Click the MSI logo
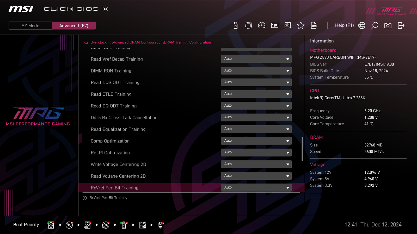417x234 pixels. [x=21, y=9]
